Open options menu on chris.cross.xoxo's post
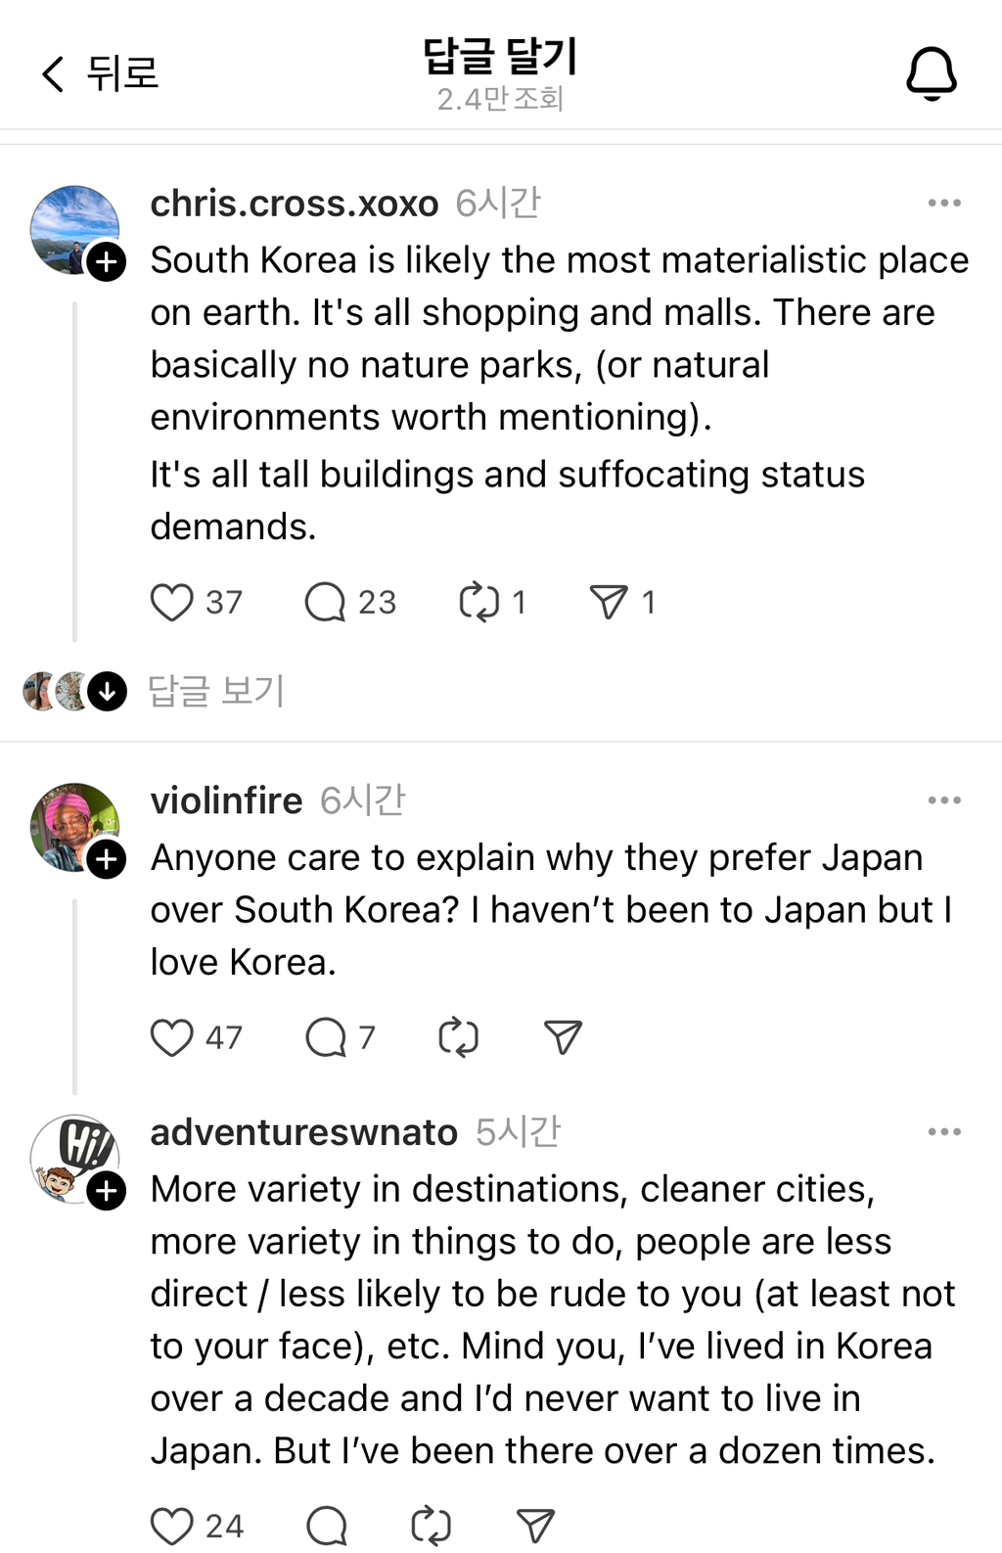This screenshot has height=1553, width=1002. pos(944,202)
